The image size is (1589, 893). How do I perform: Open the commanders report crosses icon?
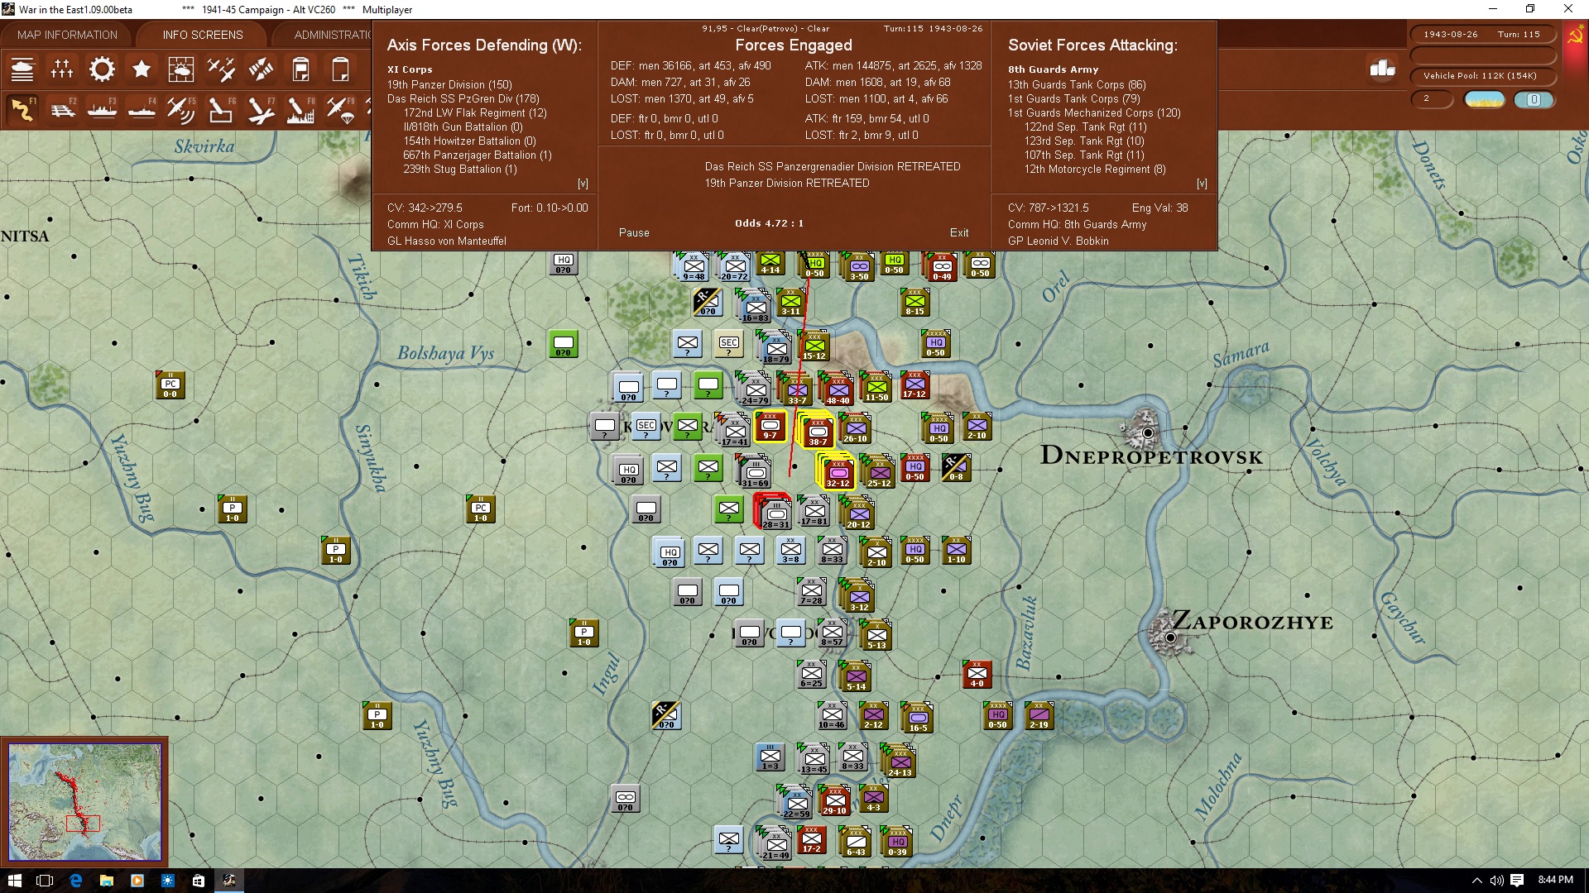point(62,69)
